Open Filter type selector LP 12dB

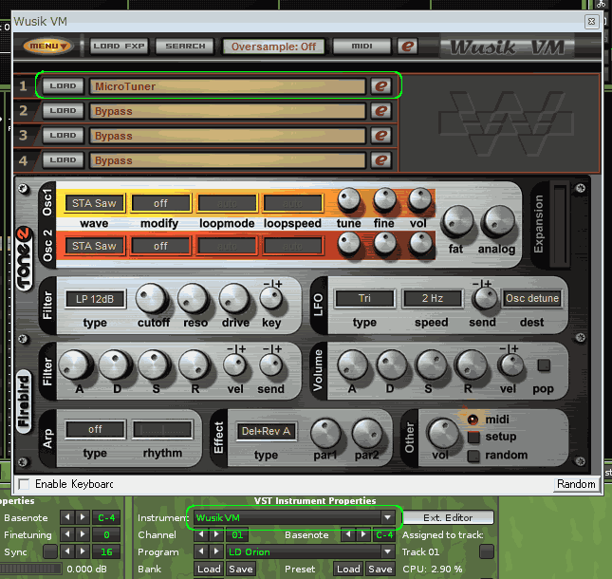pos(95,299)
